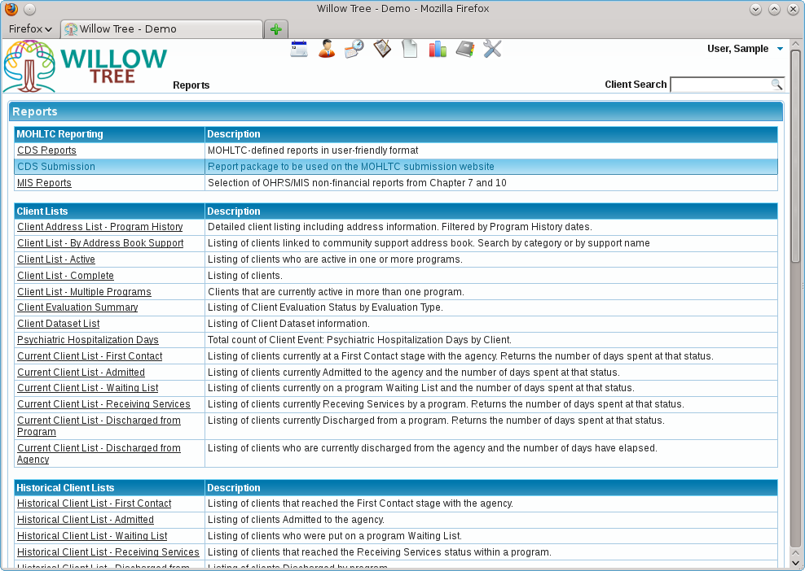Click the magnifier icon in Client Search
The width and height of the screenshot is (805, 571).
(x=776, y=84)
